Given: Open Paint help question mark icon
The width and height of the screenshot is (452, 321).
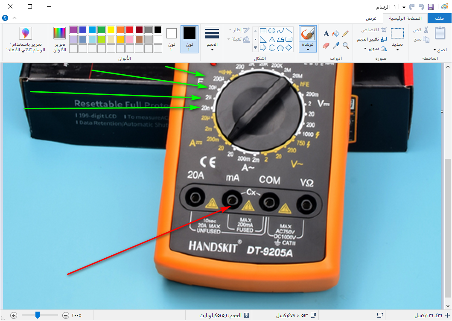Looking at the screenshot, I should [x=5, y=18].
